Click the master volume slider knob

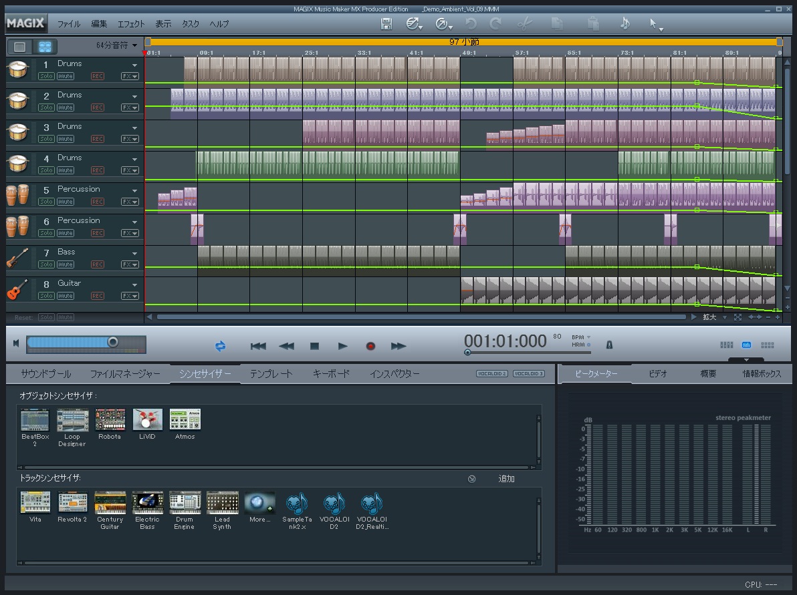(113, 342)
